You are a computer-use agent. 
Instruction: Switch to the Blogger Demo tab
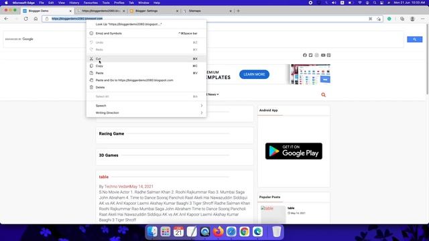coord(46,11)
